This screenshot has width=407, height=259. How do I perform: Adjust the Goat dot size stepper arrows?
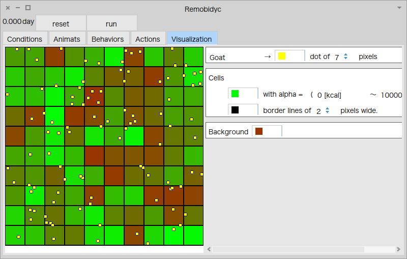[346, 56]
